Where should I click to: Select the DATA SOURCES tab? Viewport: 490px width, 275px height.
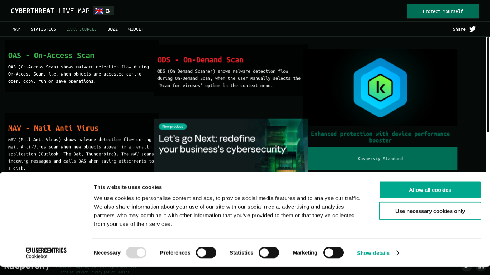(82, 29)
